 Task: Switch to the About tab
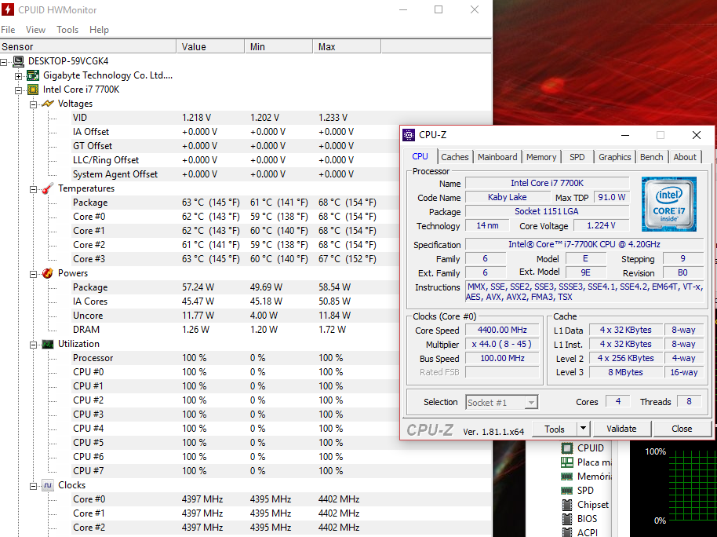coord(685,157)
